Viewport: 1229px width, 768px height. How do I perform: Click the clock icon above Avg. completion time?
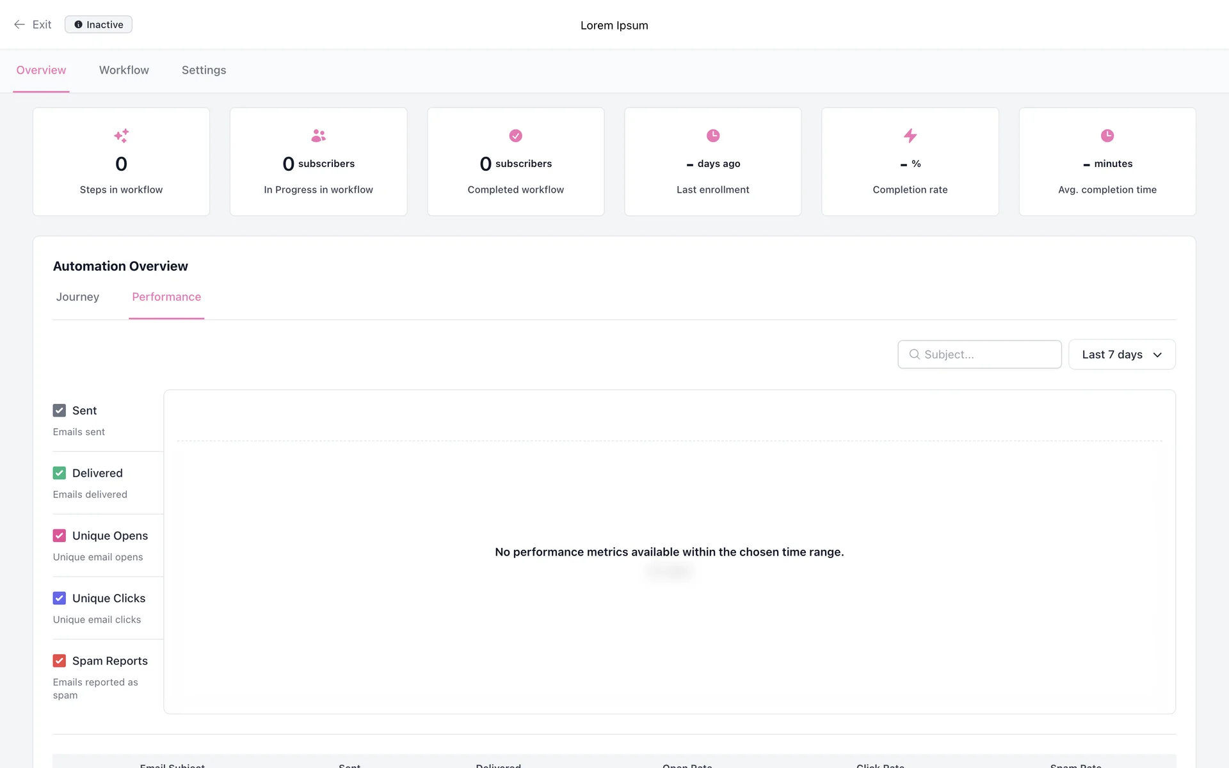pyautogui.click(x=1107, y=136)
